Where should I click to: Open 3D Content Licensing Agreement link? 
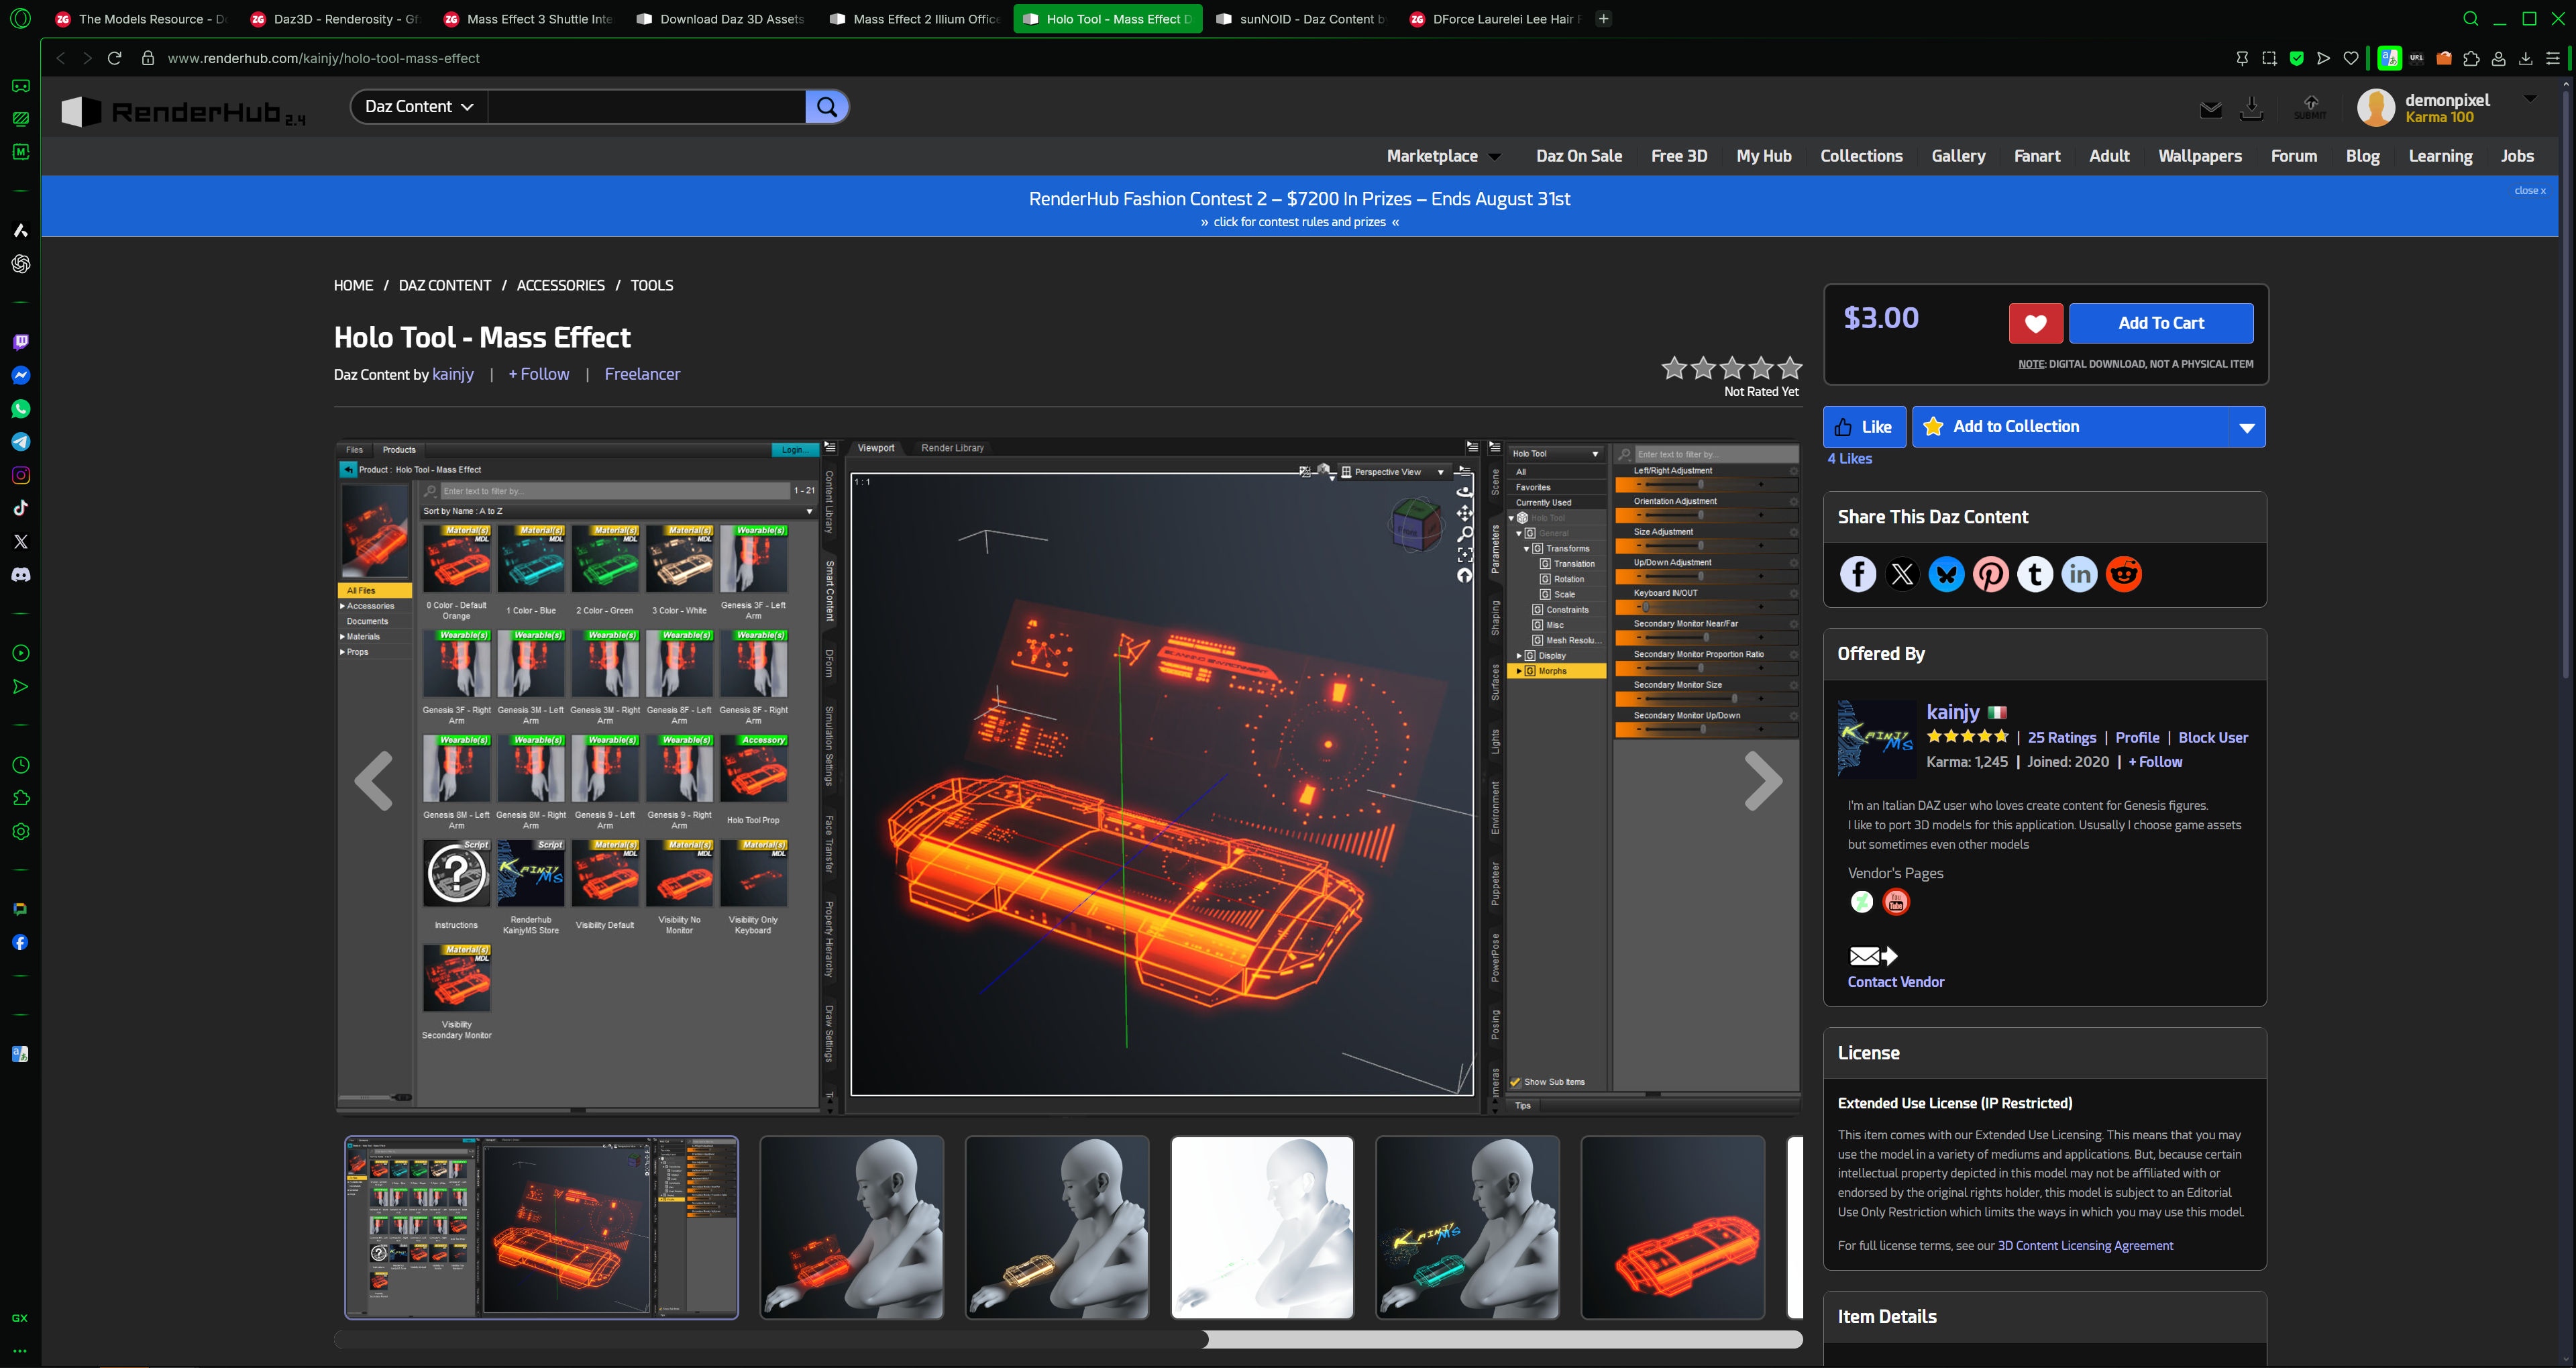(2085, 1245)
